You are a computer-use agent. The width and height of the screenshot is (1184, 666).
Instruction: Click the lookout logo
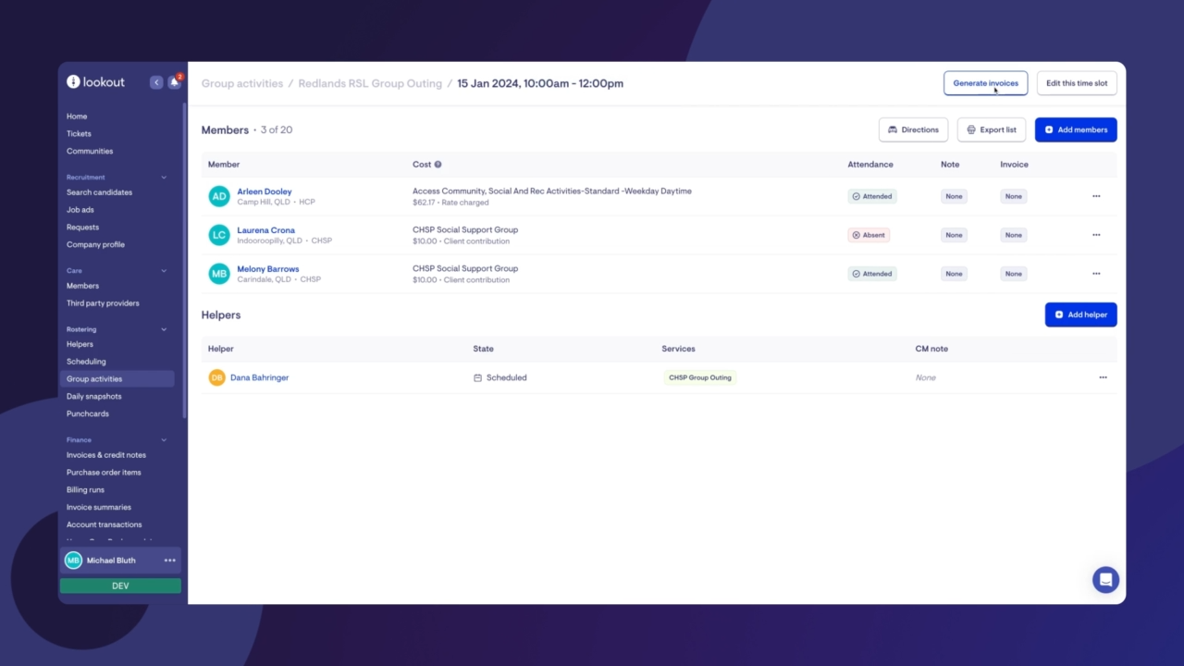click(x=96, y=82)
